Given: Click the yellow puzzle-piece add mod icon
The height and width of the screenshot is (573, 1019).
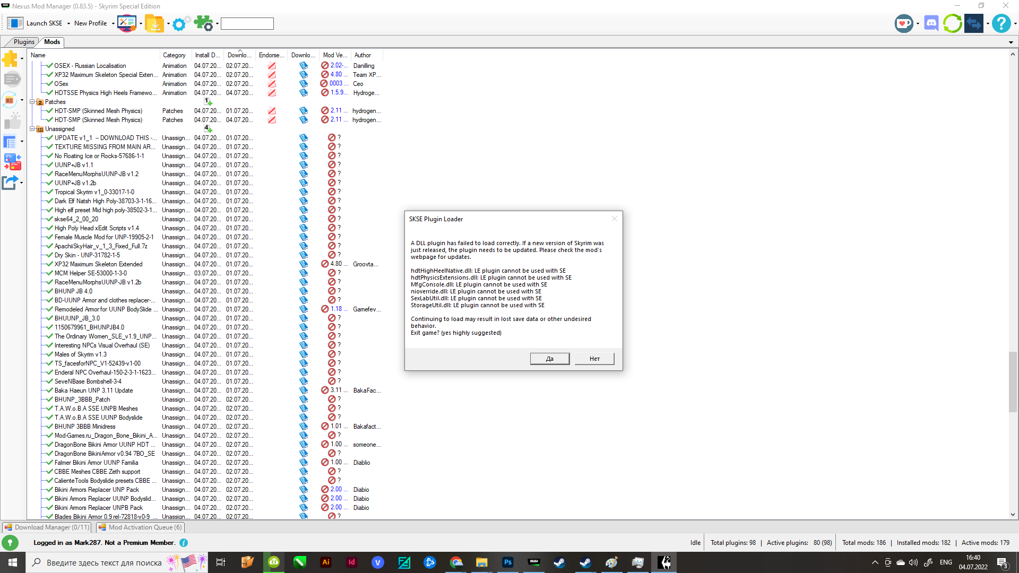Looking at the screenshot, I should (10, 58).
